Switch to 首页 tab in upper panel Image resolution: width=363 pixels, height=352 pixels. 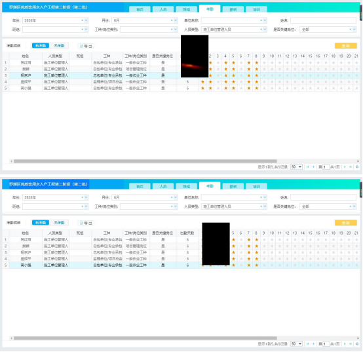(140, 9)
